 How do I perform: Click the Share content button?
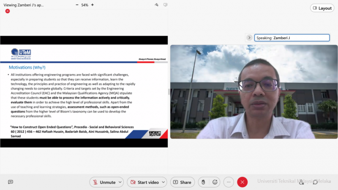click(x=182, y=182)
